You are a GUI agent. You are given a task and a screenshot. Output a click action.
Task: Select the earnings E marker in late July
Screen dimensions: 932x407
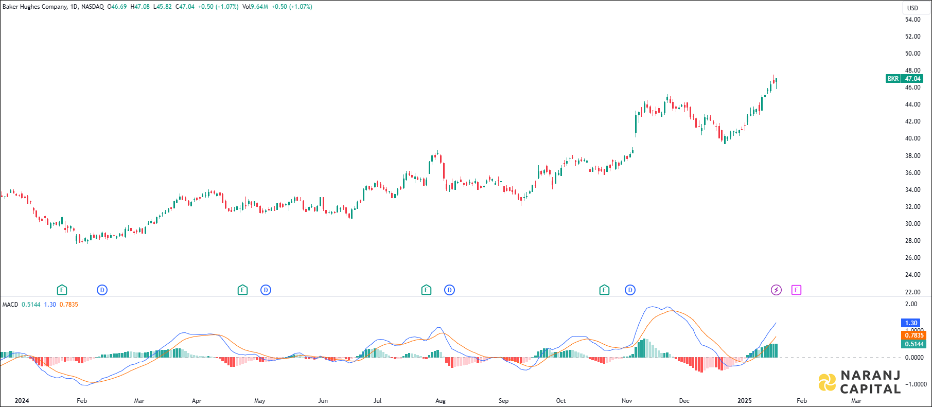tap(426, 290)
